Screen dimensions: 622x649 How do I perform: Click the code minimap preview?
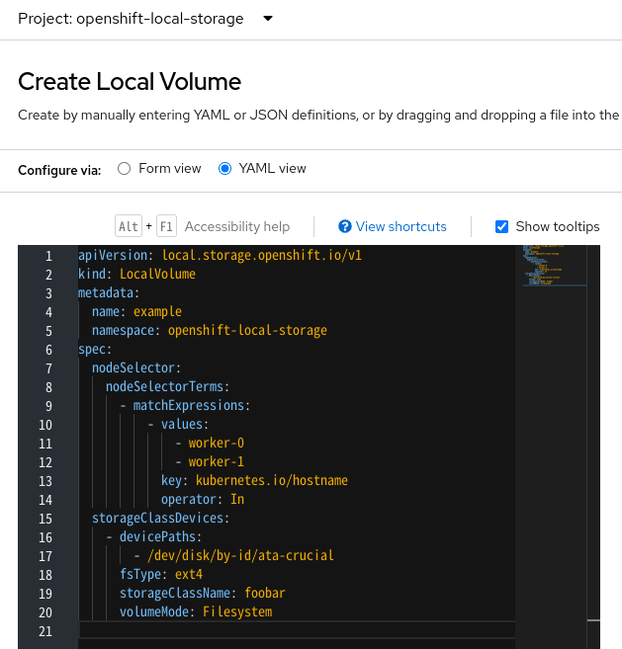click(555, 266)
